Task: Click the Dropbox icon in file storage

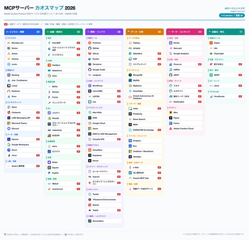Action: click(x=130, y=141)
